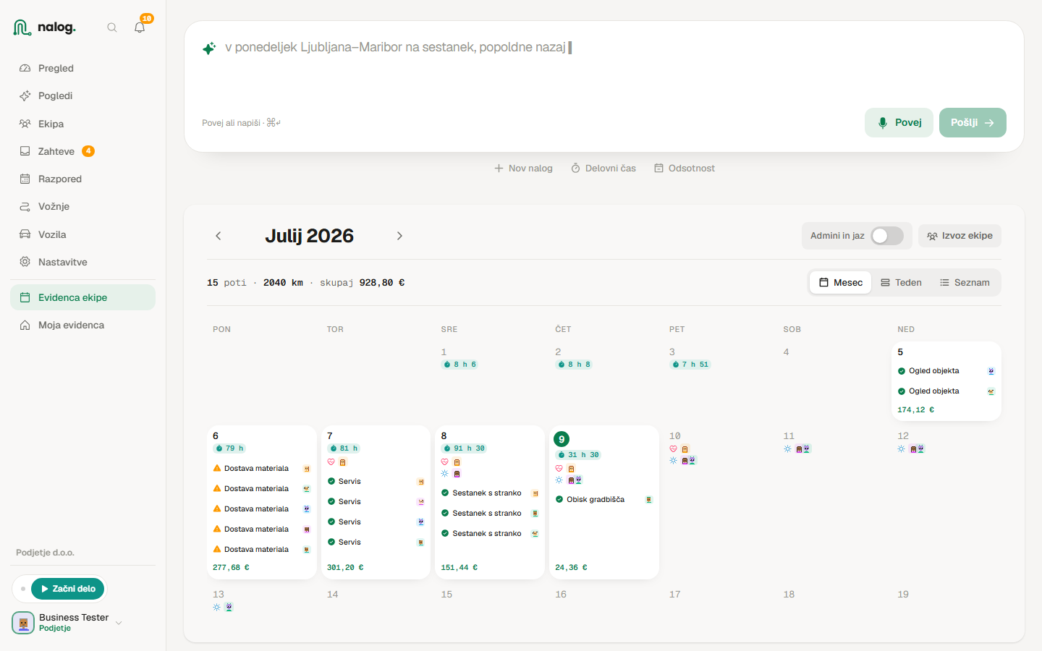Switch to the Teden view tab

click(901, 283)
